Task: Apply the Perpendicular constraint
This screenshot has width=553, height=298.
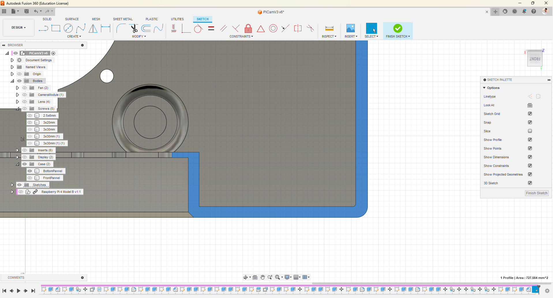Action: [x=236, y=28]
